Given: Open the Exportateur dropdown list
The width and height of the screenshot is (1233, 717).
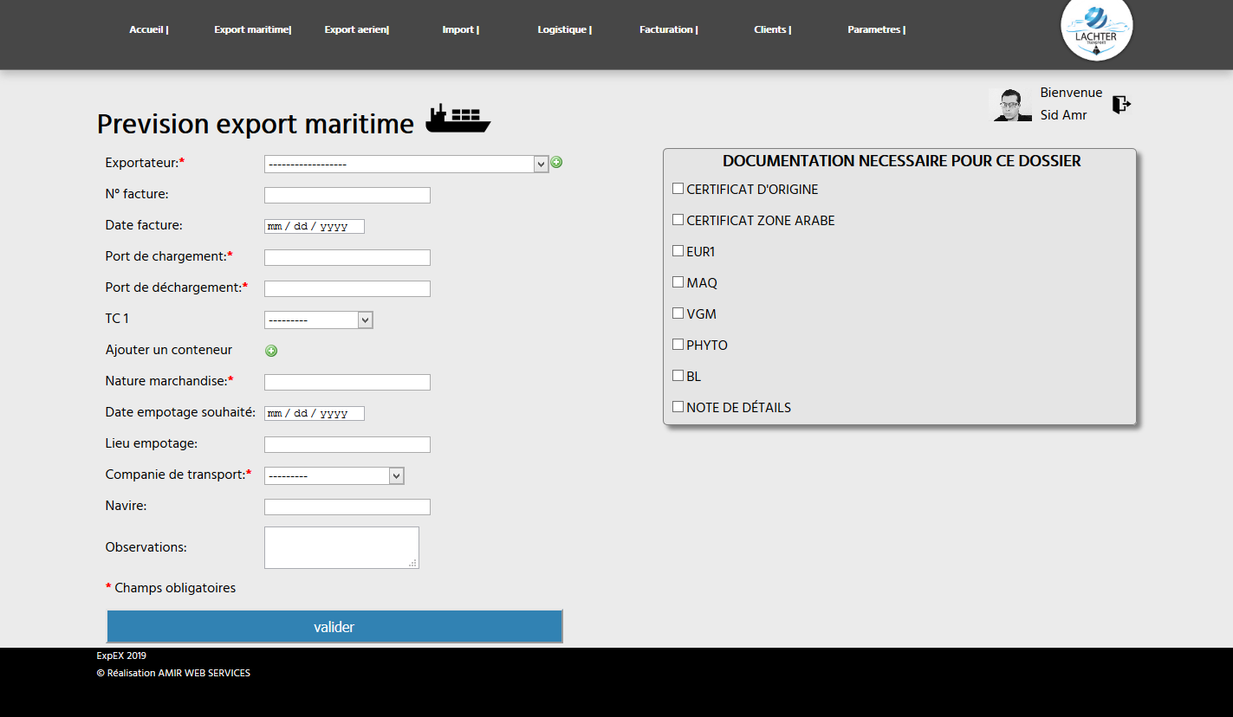Looking at the screenshot, I should click(x=406, y=165).
